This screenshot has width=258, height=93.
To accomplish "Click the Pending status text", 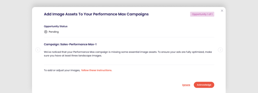I will (54, 32).
